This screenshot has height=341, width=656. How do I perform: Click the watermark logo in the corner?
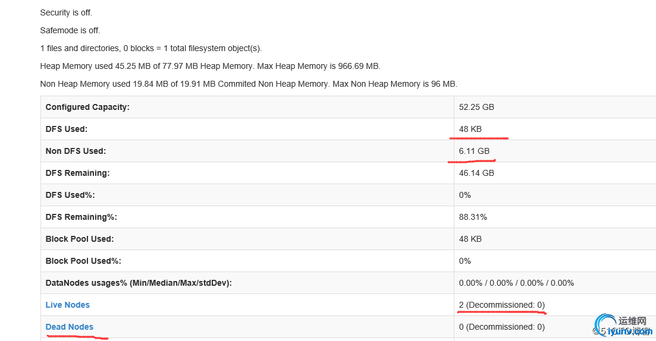[622, 326]
